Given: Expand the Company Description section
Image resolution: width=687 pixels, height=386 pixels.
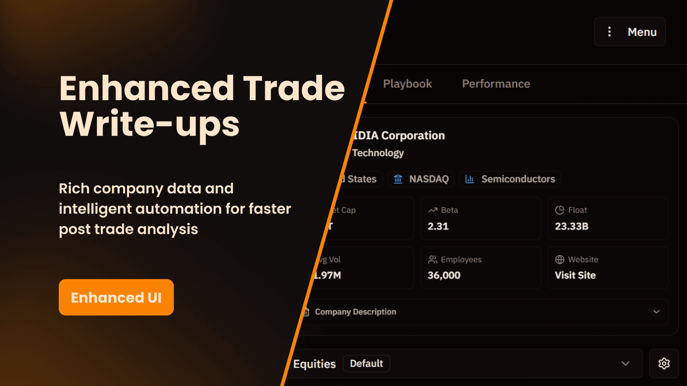Looking at the screenshot, I should coord(656,312).
